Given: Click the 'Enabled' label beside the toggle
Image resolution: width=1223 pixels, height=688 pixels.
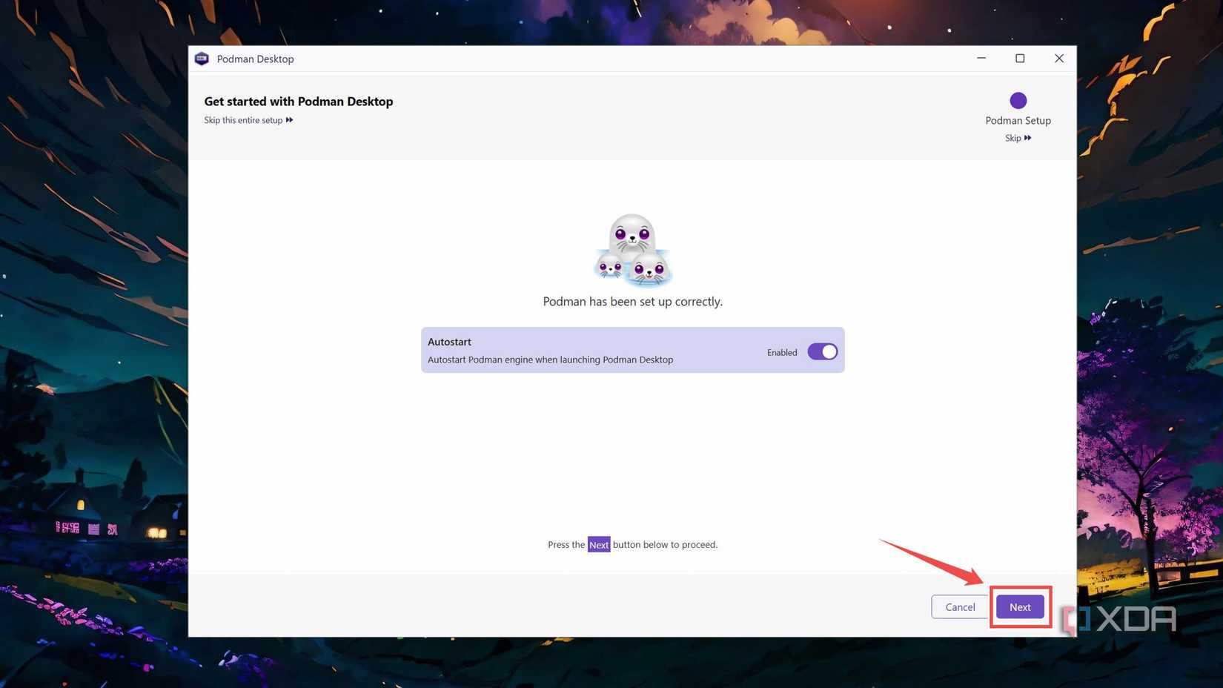Looking at the screenshot, I should (x=782, y=352).
